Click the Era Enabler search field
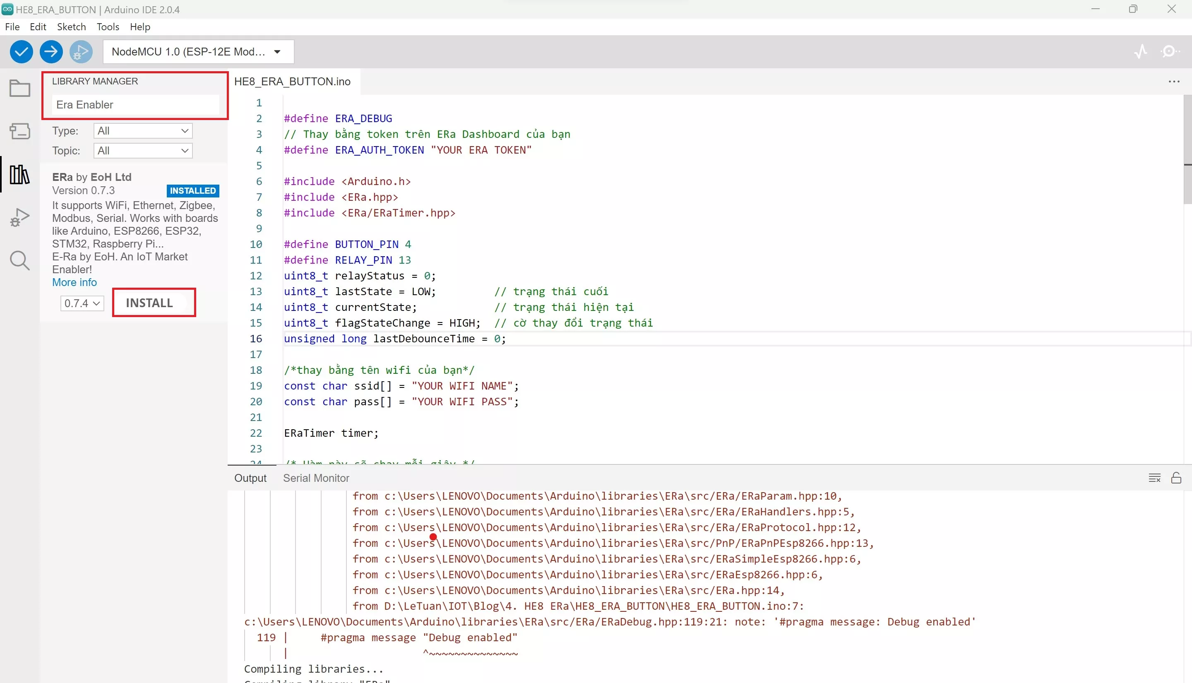The image size is (1192, 683). (x=135, y=105)
